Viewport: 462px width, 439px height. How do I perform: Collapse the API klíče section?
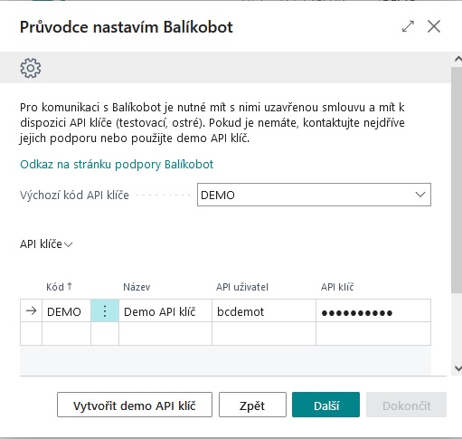(46, 244)
